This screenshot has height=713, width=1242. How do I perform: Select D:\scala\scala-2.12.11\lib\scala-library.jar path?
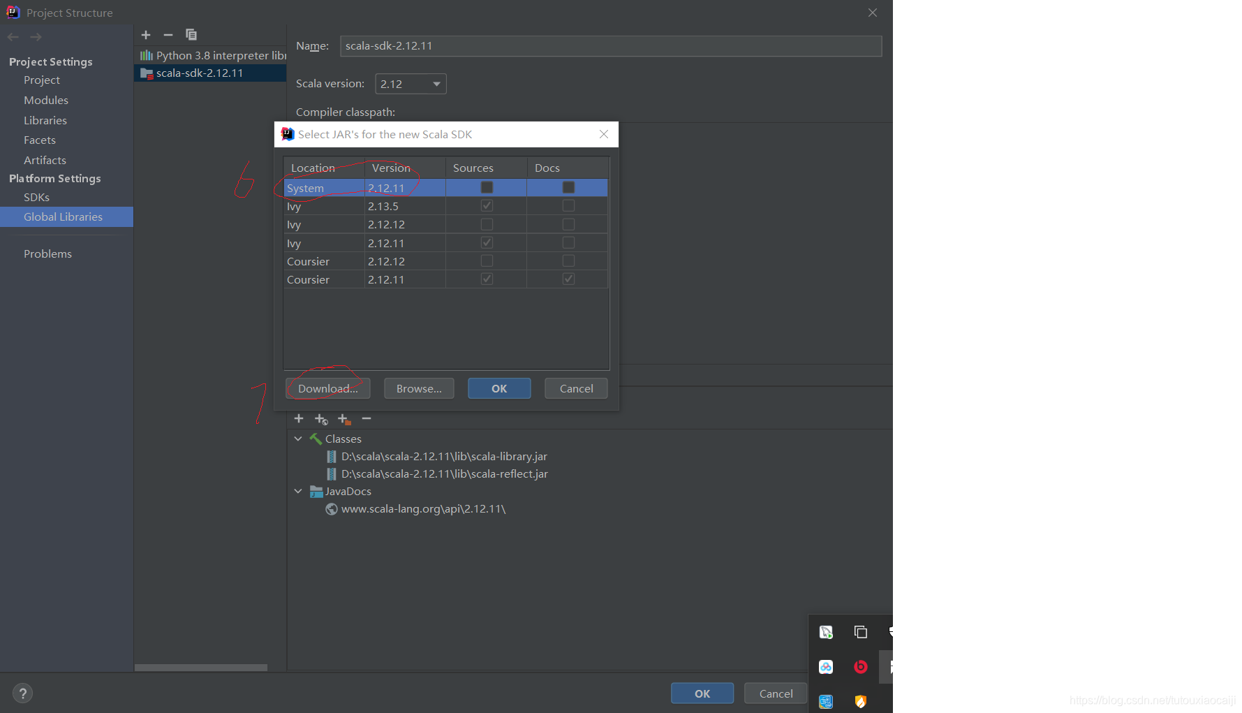pyautogui.click(x=444, y=457)
